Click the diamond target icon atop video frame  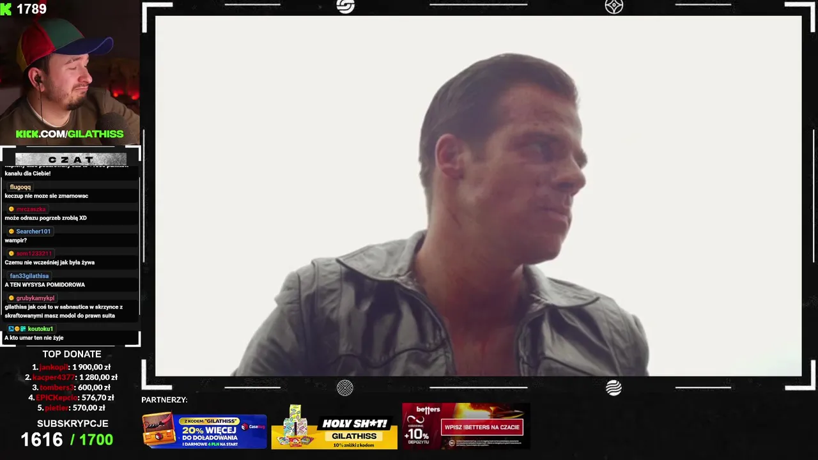point(613,6)
